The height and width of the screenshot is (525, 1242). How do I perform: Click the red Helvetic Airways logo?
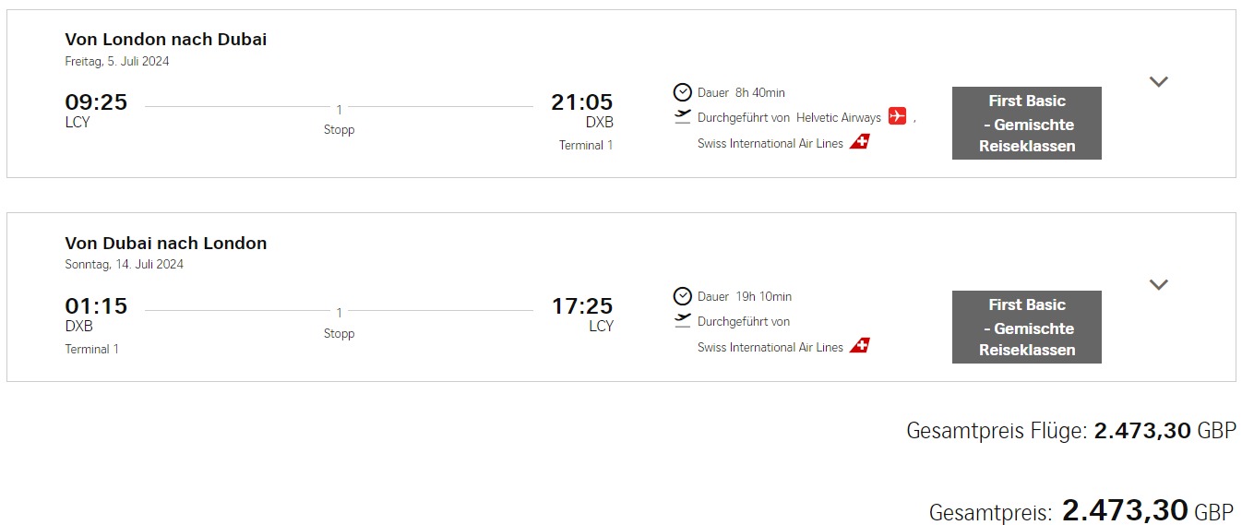click(897, 116)
